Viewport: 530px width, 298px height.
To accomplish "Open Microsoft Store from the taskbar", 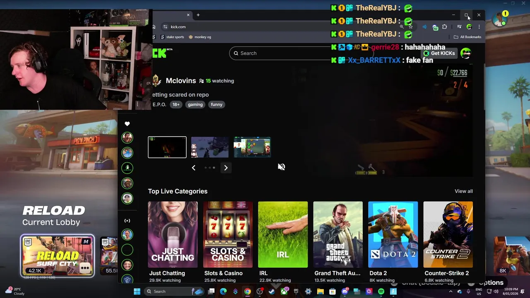I will click(332, 291).
